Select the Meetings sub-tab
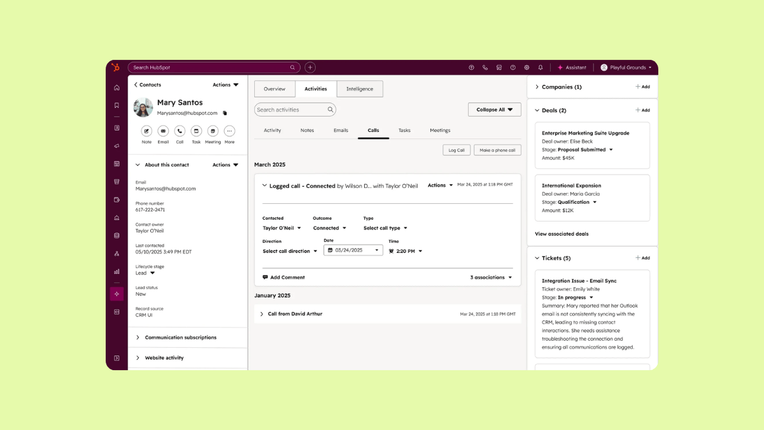764x430 pixels. click(440, 131)
